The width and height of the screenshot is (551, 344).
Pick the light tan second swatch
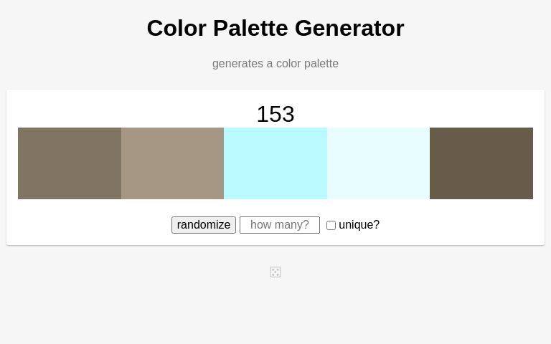(x=172, y=163)
